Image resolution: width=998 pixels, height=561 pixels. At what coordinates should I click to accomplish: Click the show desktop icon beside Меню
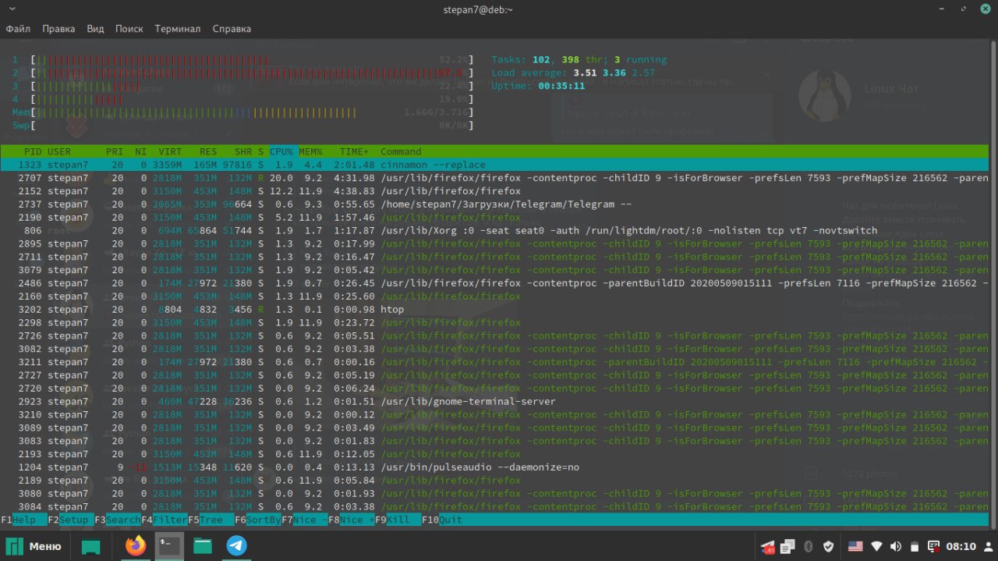(x=91, y=546)
